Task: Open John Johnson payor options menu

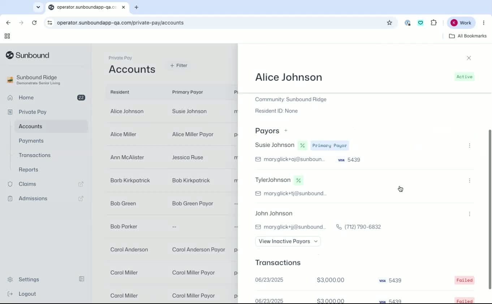Action: coord(470,214)
